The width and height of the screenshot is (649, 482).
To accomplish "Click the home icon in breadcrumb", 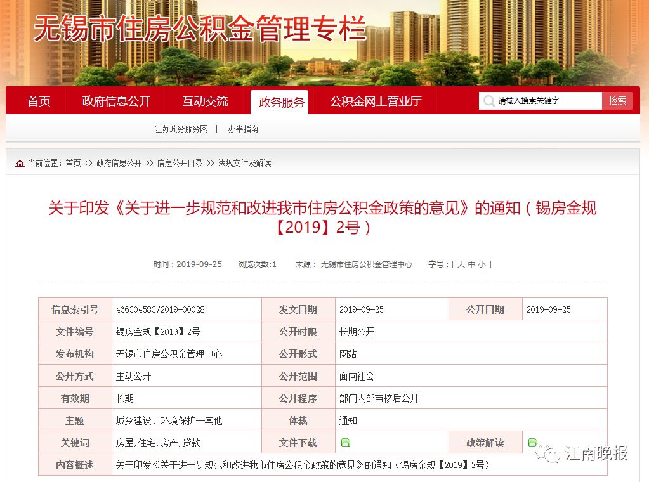I will 20,164.
